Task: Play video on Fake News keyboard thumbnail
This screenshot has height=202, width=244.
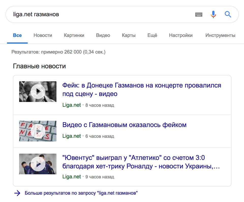Action: coord(38,131)
